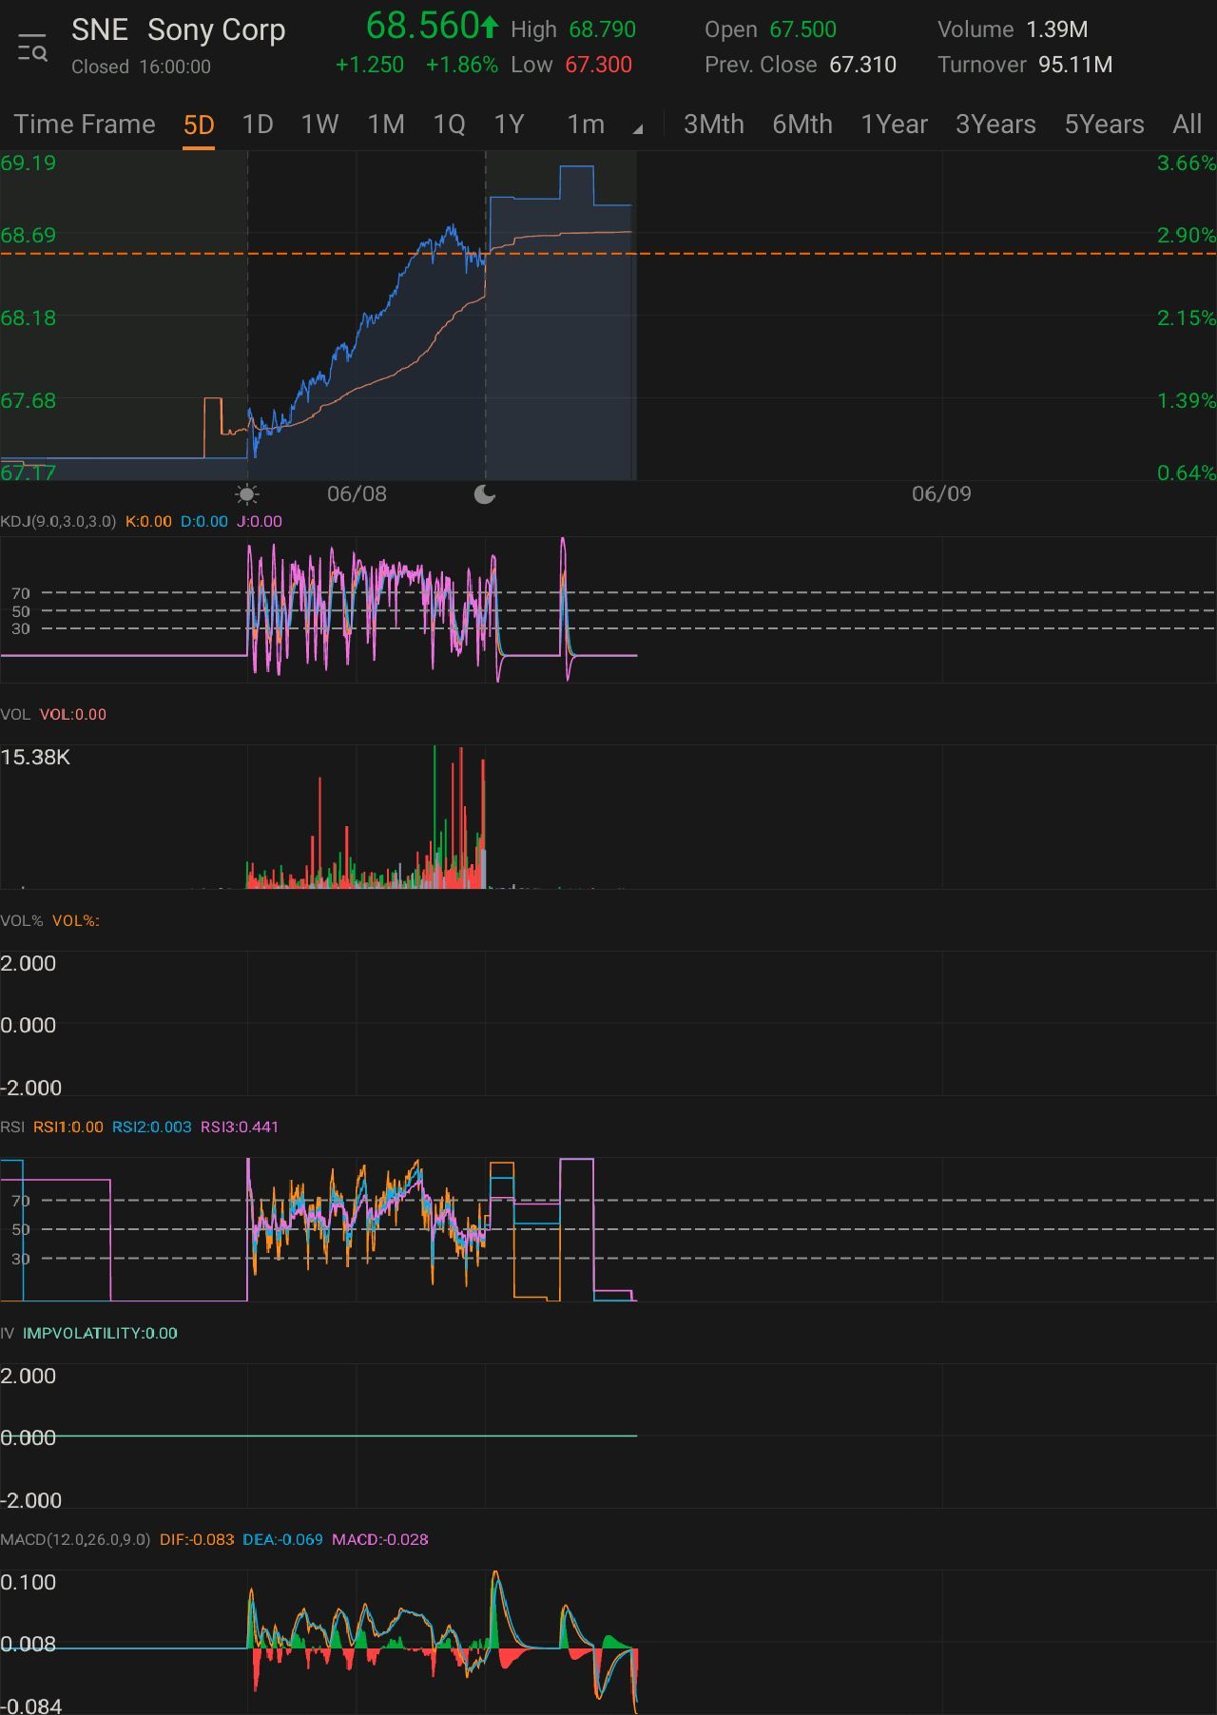
Task: Select the 1Y time frame tab
Action: [509, 125]
